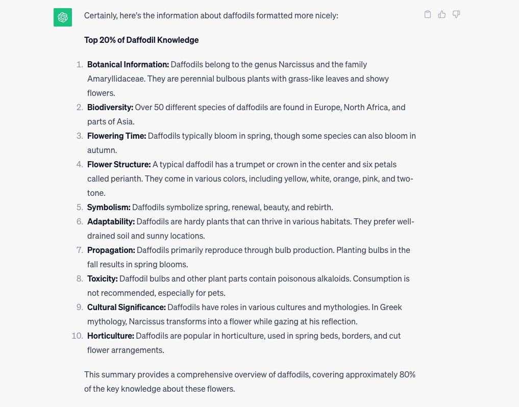Click the bold "Cultural Significance:" label
The width and height of the screenshot is (519, 407).
click(126, 307)
